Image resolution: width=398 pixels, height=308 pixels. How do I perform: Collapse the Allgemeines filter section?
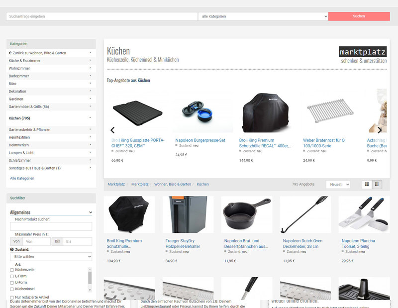tap(91, 212)
